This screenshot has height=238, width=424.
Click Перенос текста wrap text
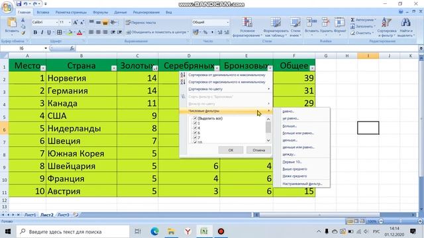tap(141, 22)
